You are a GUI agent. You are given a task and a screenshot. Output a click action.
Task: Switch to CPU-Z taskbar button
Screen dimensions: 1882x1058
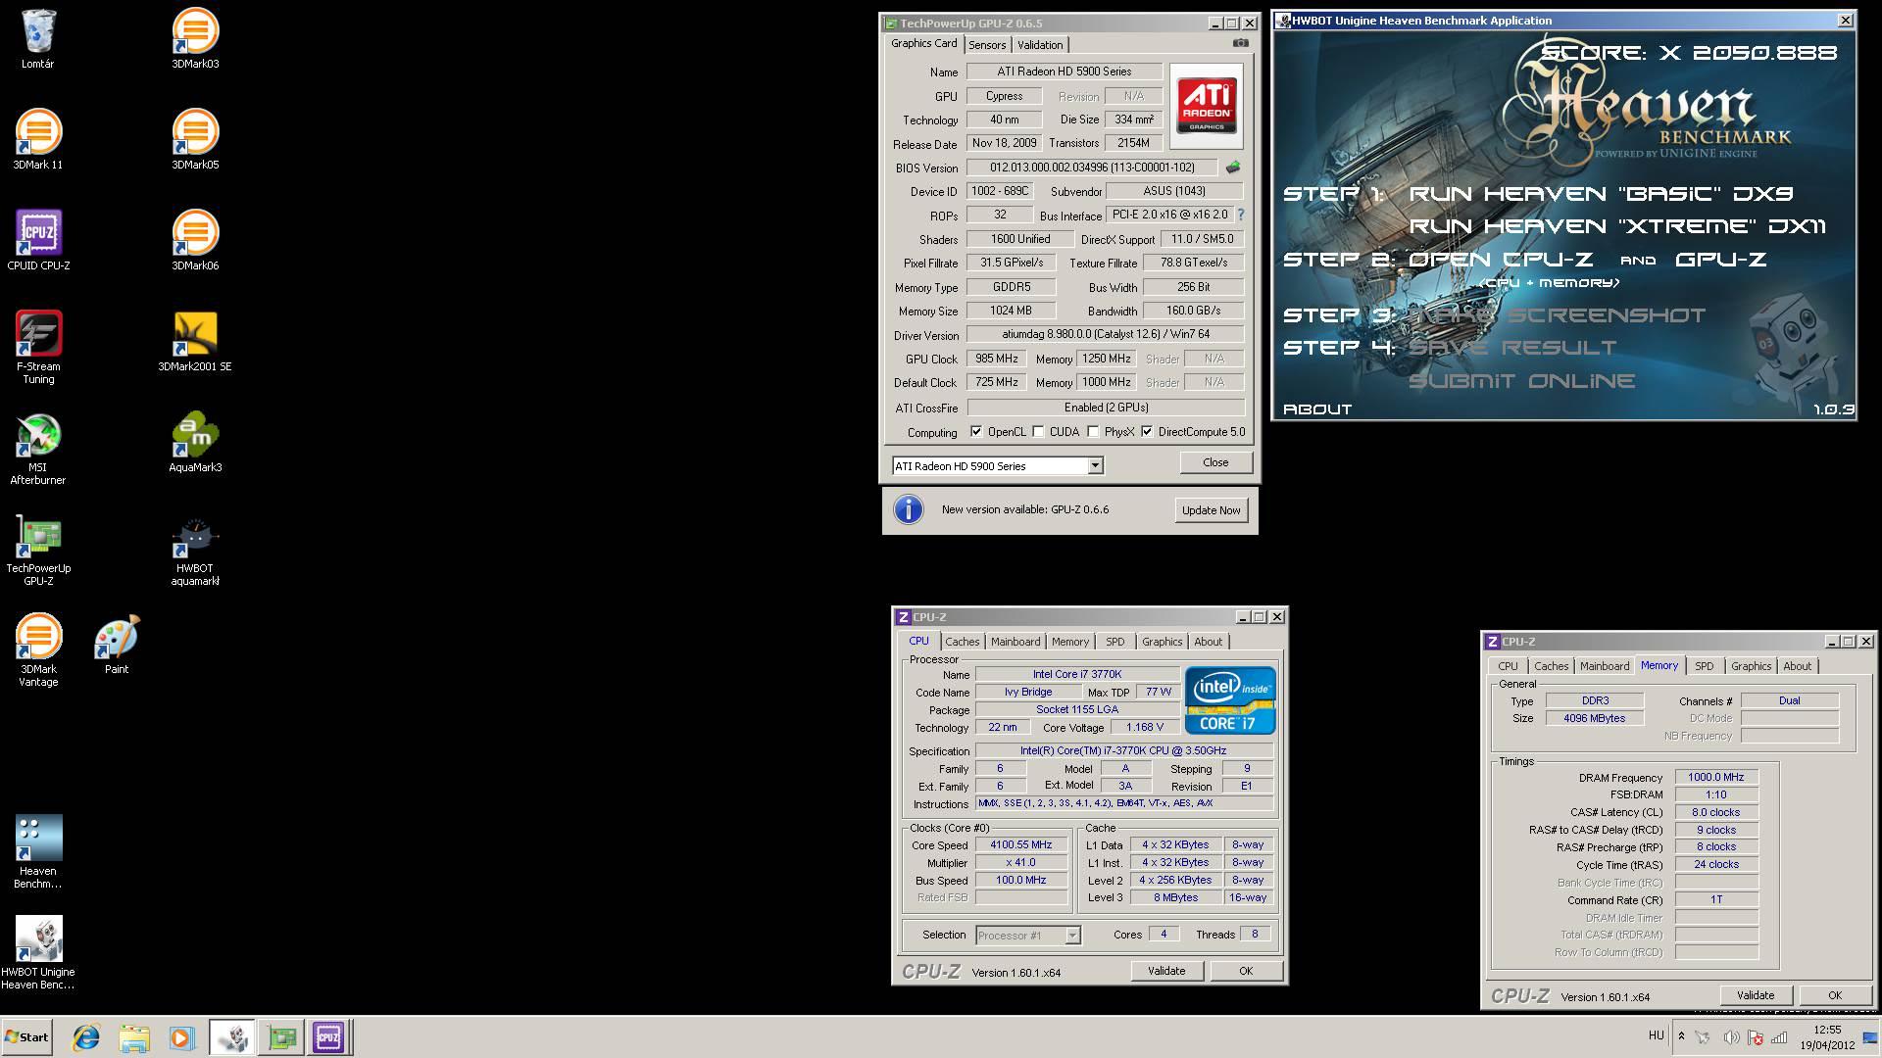[x=328, y=1037]
